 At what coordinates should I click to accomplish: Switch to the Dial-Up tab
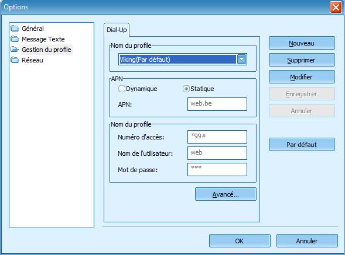tap(117, 30)
